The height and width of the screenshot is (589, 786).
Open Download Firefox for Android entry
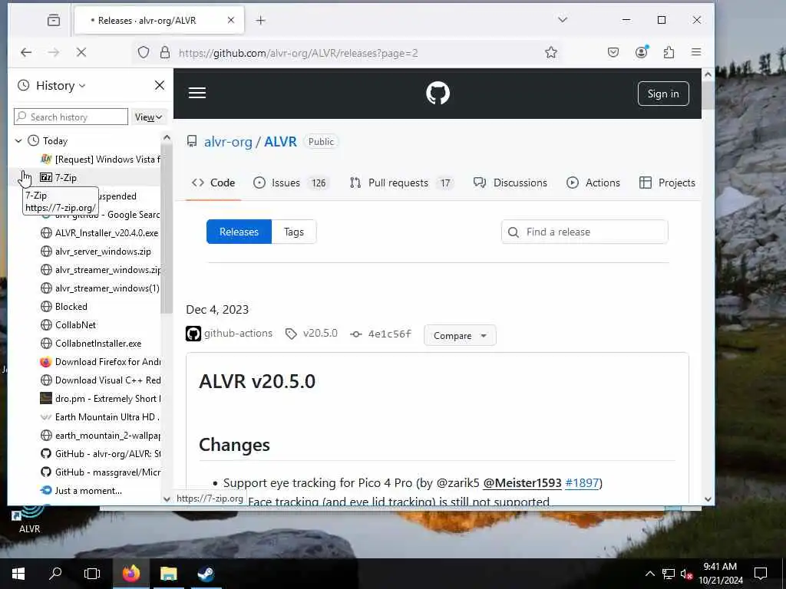101,362
